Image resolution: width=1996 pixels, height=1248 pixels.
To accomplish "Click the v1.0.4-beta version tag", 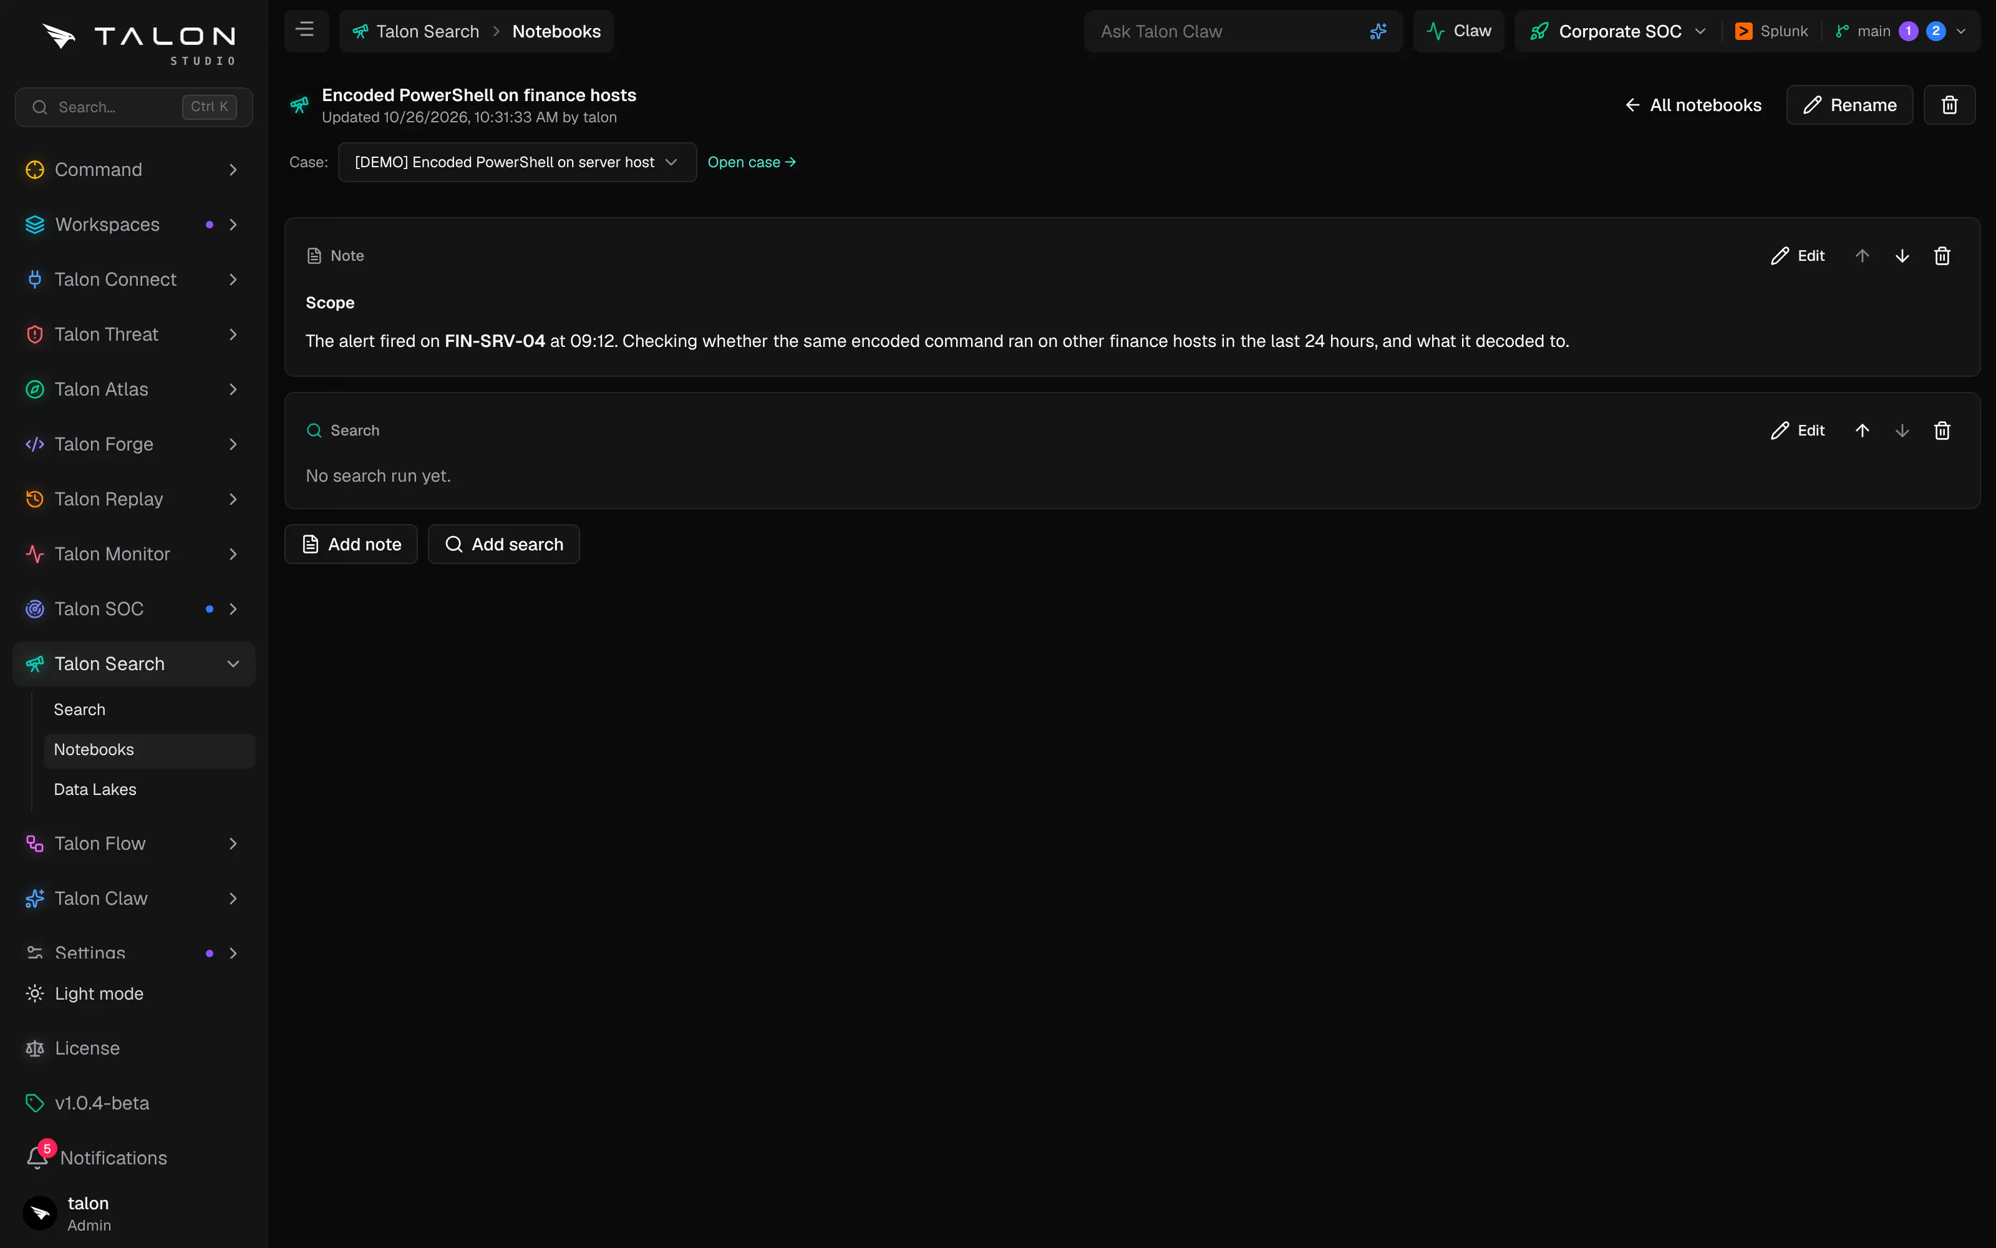I will tap(87, 1104).
